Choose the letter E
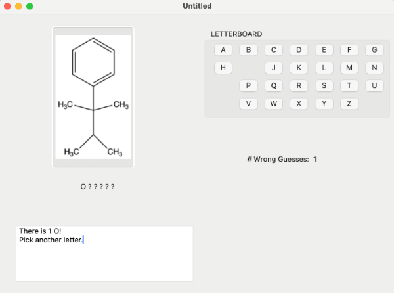 (x=324, y=50)
